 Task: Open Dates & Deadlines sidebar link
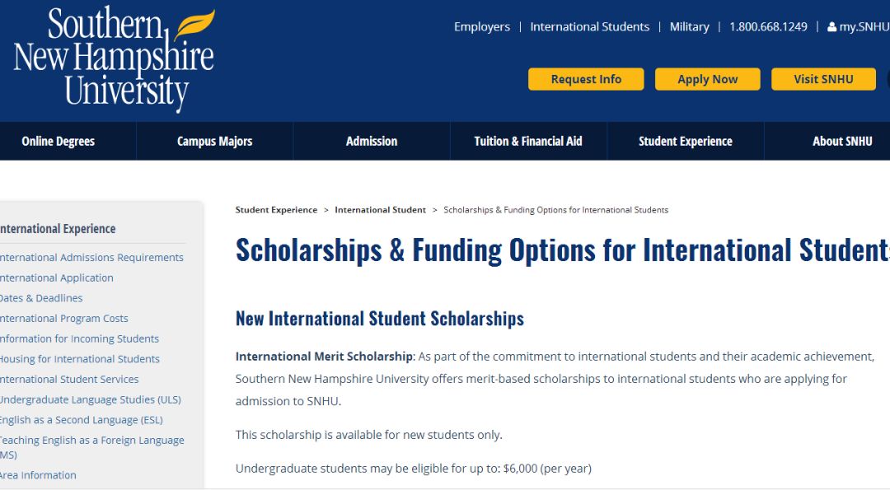[x=41, y=298]
